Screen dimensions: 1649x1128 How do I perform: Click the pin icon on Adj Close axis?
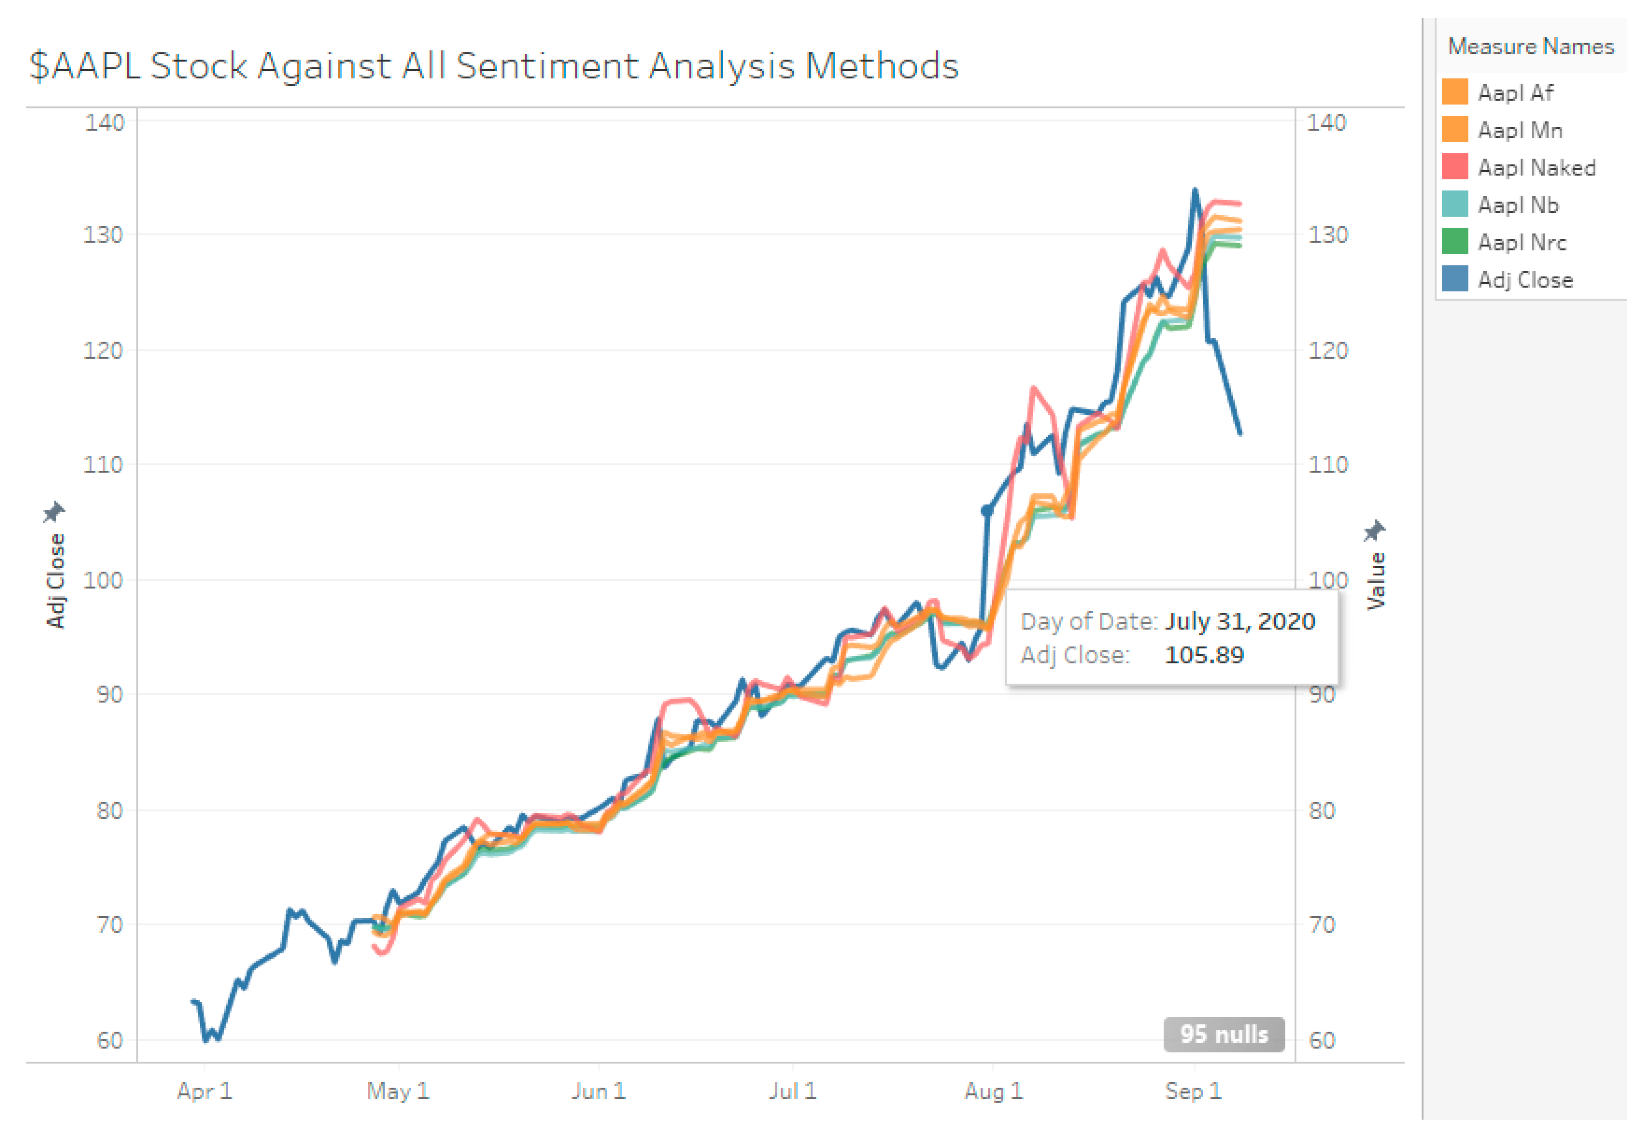point(54,512)
